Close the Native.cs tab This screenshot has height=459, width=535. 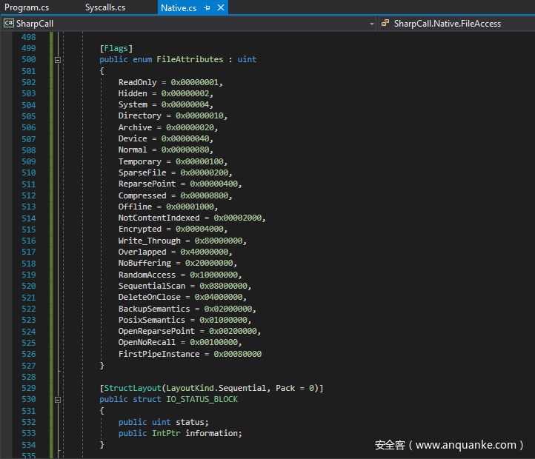coord(220,7)
